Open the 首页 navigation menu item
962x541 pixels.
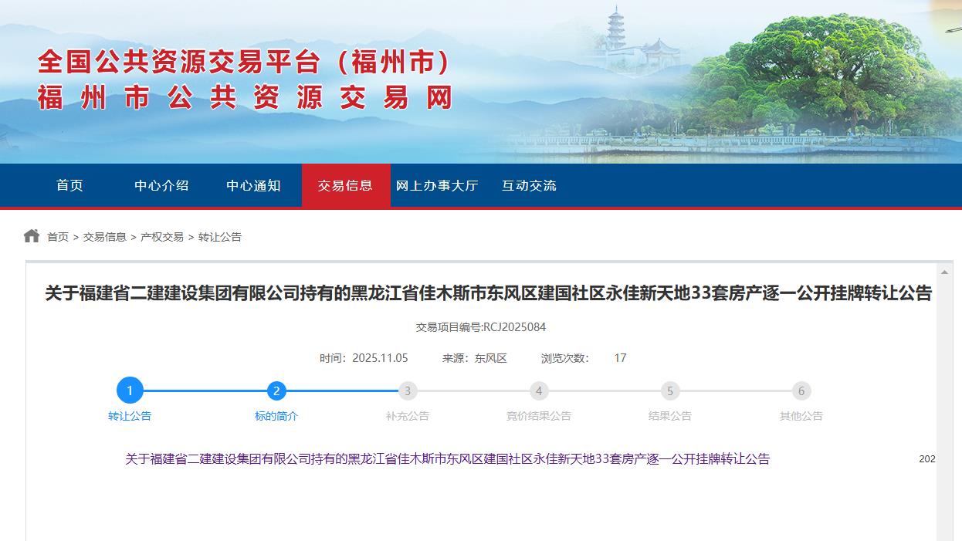[x=69, y=185]
